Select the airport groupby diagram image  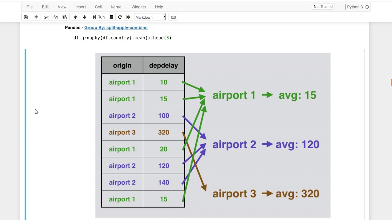(213, 135)
